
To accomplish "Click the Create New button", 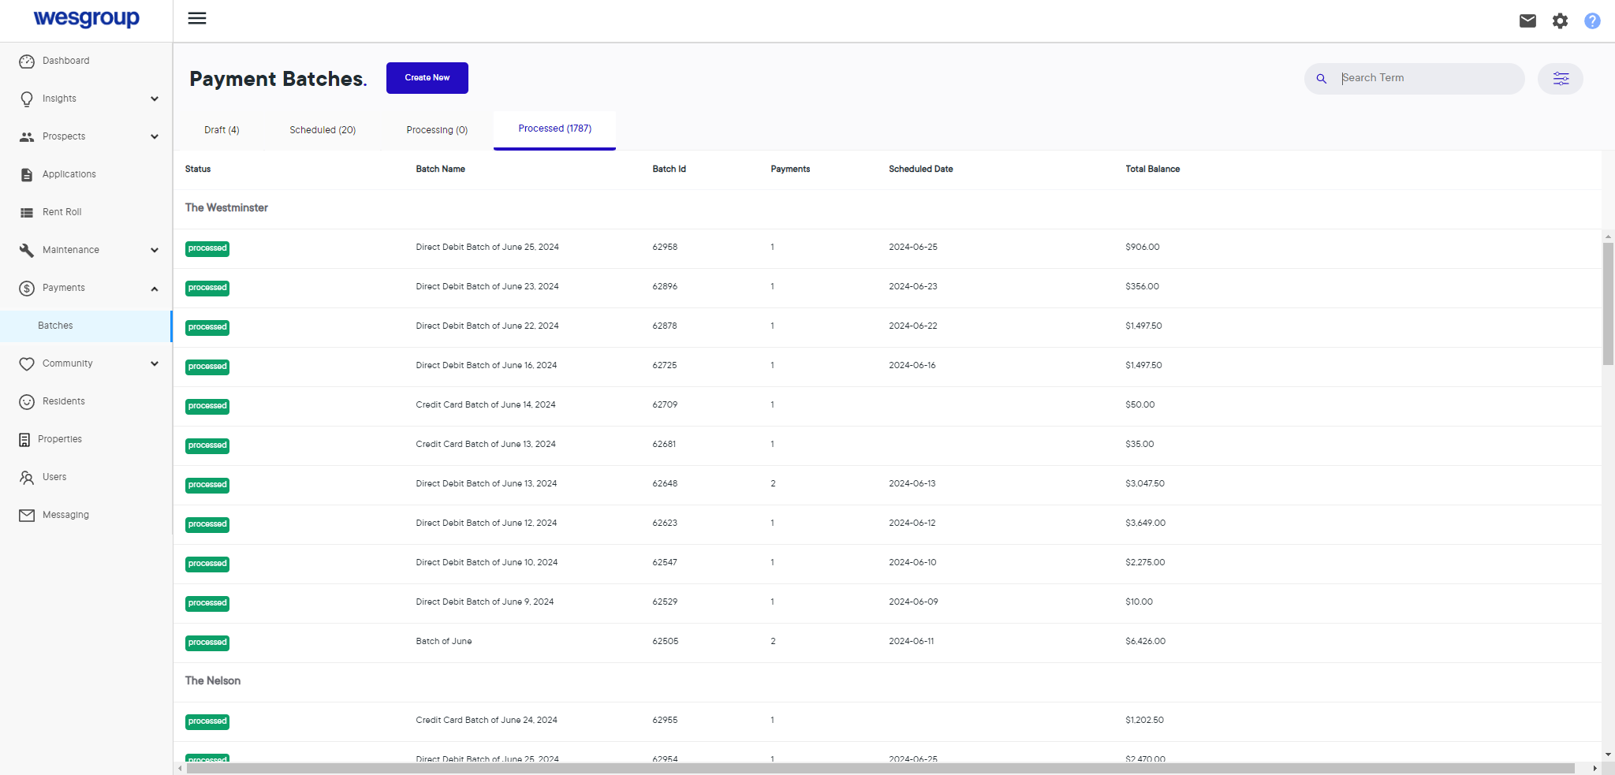I will pos(427,78).
